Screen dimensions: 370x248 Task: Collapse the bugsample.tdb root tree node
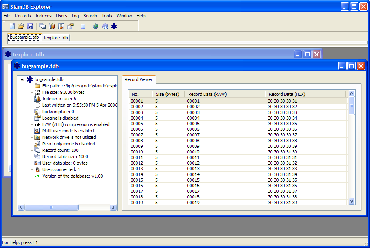(22, 79)
